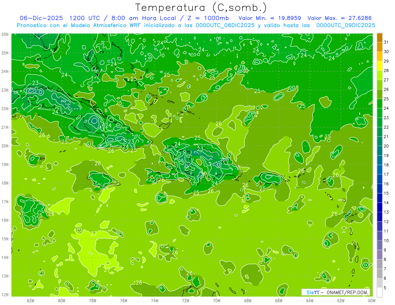Click the "11" label on the color scale
The width and height of the screenshot is (395, 305).
coord(386,231)
